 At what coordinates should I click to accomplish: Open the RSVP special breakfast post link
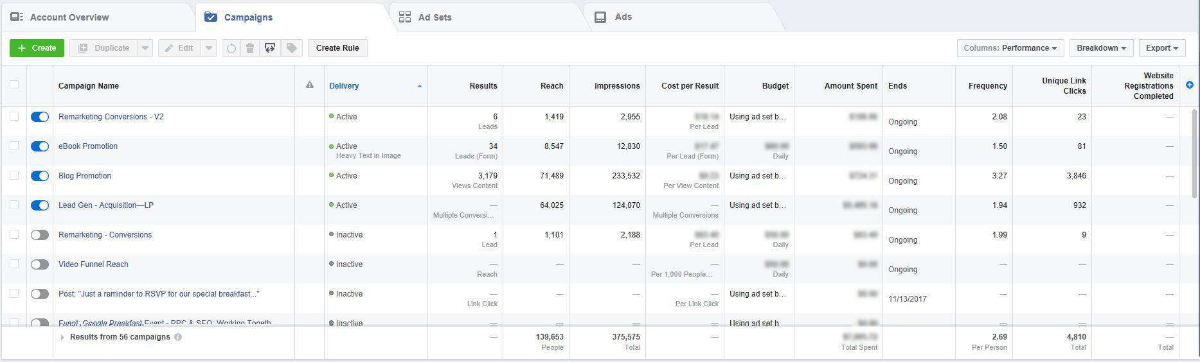[159, 294]
